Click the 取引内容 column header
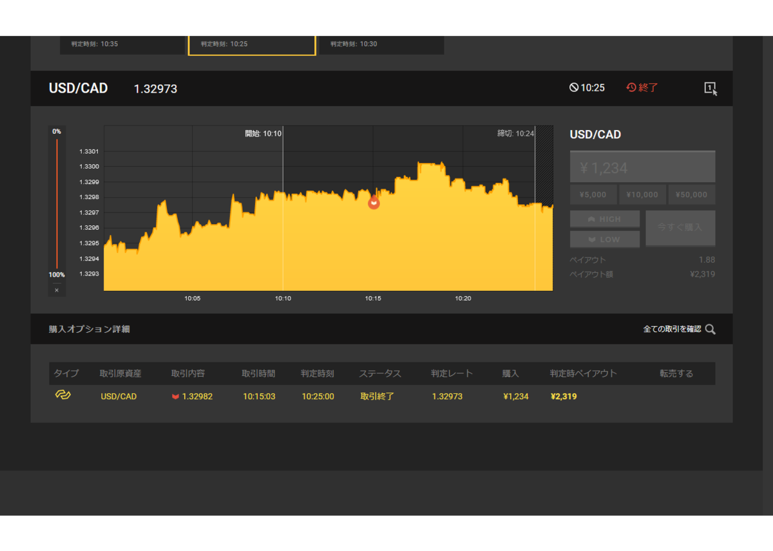The height and width of the screenshot is (551, 773). [188, 373]
